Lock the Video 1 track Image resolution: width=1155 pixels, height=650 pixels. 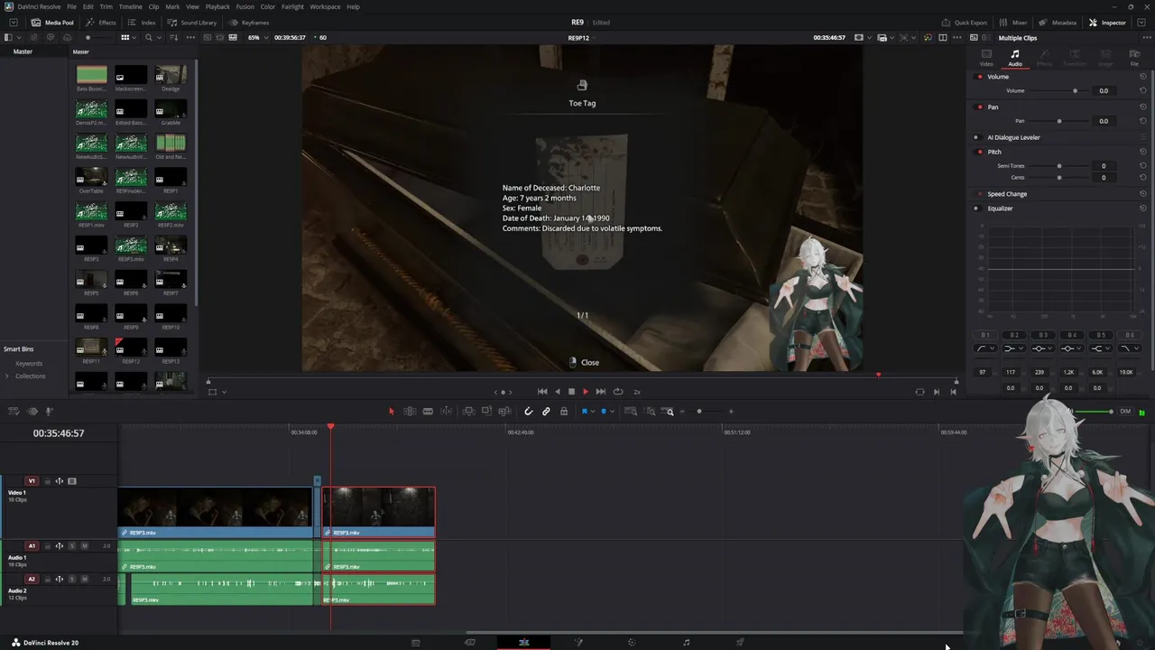click(x=48, y=481)
